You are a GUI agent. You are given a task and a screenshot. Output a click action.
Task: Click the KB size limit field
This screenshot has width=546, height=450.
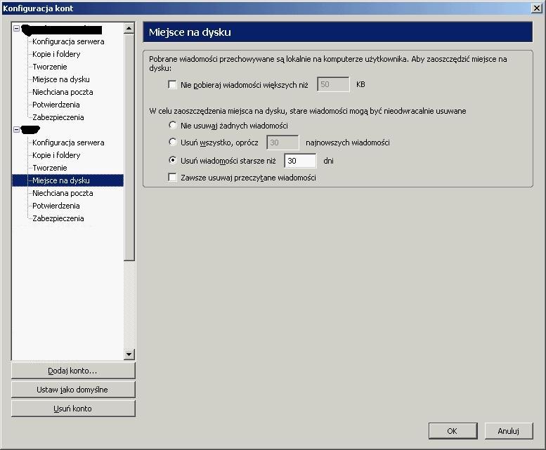[x=333, y=84]
